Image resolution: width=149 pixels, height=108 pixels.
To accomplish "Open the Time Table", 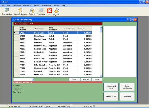I will (127, 96).
